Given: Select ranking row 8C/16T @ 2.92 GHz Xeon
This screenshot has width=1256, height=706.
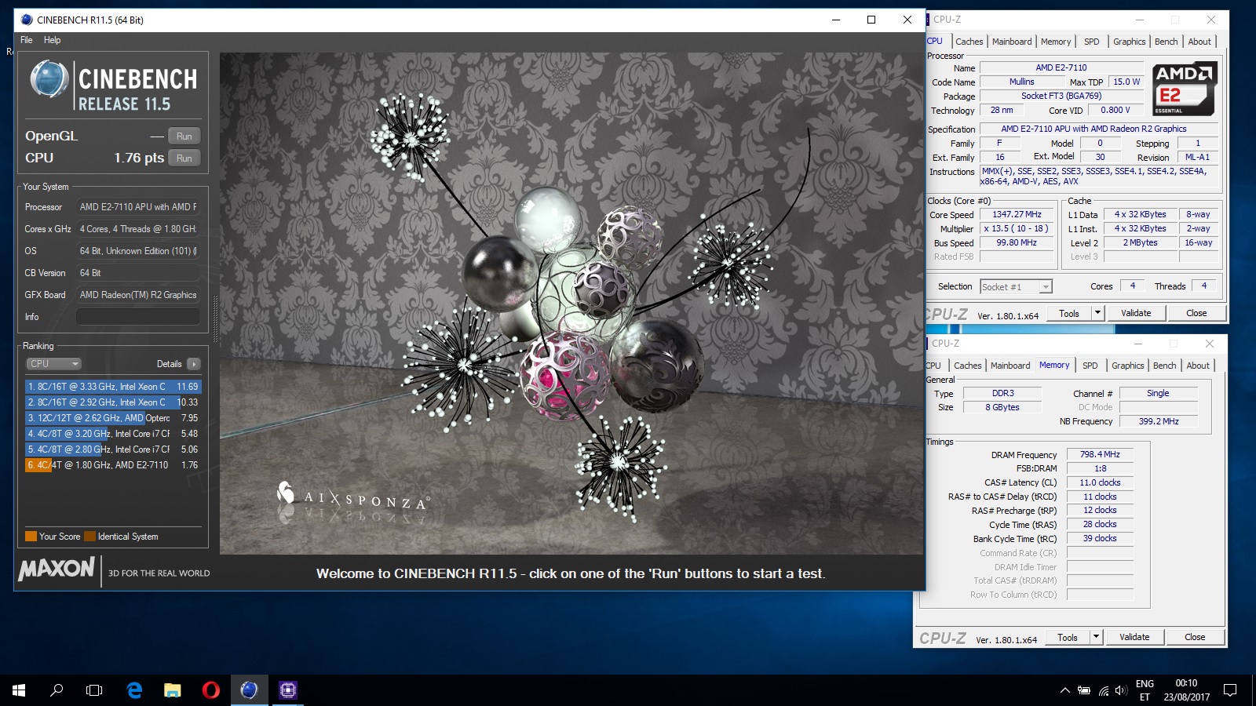Looking at the screenshot, I should 113,402.
